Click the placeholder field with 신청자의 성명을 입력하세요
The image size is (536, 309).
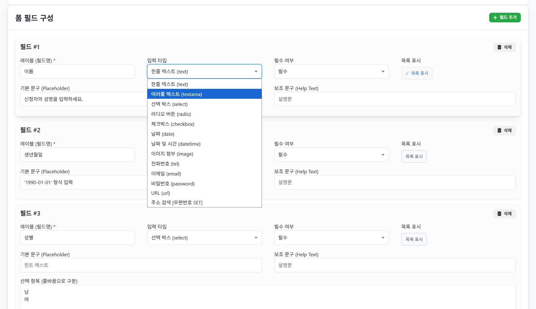click(x=83, y=99)
